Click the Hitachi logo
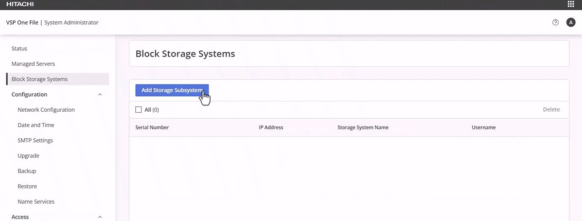Image resolution: width=582 pixels, height=221 pixels. click(x=19, y=4)
